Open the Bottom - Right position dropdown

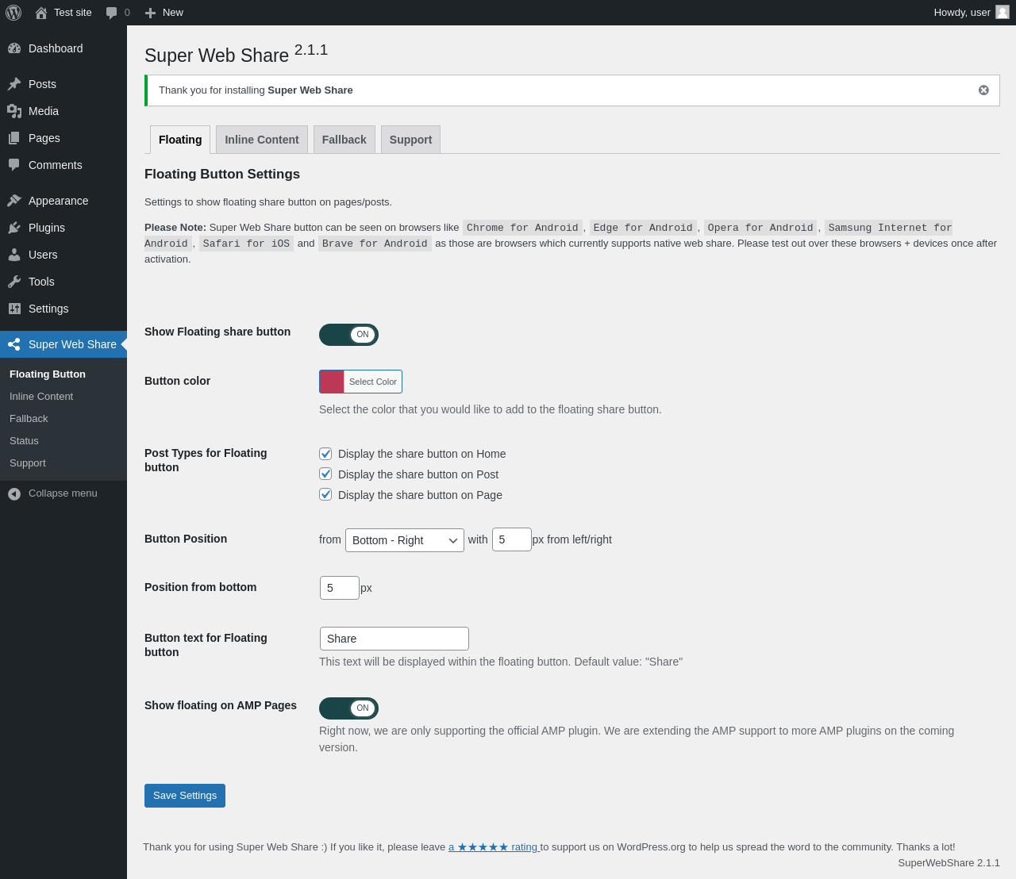[x=405, y=540]
